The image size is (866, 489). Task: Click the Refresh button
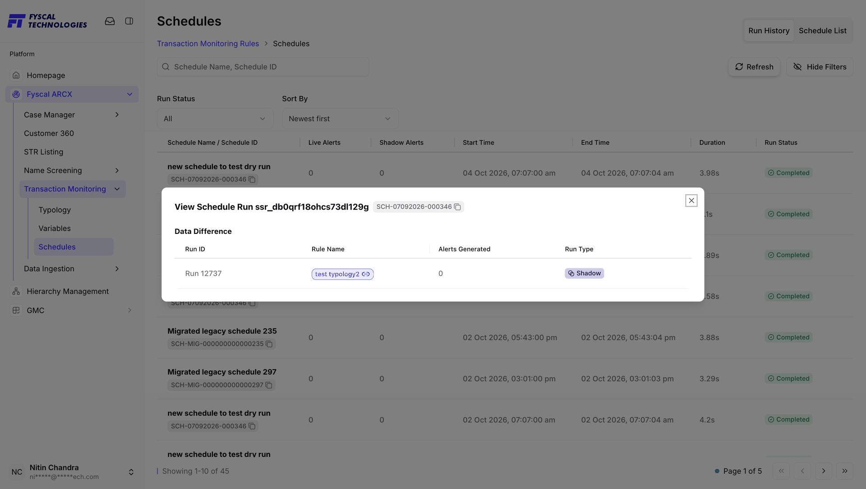tap(754, 67)
